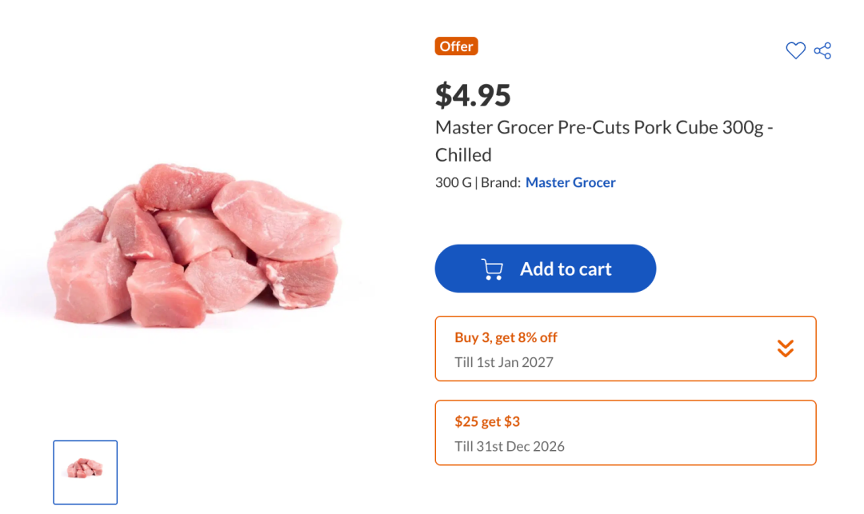The image size is (864, 514).
Task: Click the Add to cart text label
Action: tap(566, 269)
